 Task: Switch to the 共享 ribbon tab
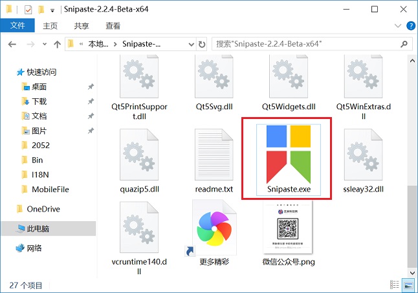point(82,26)
